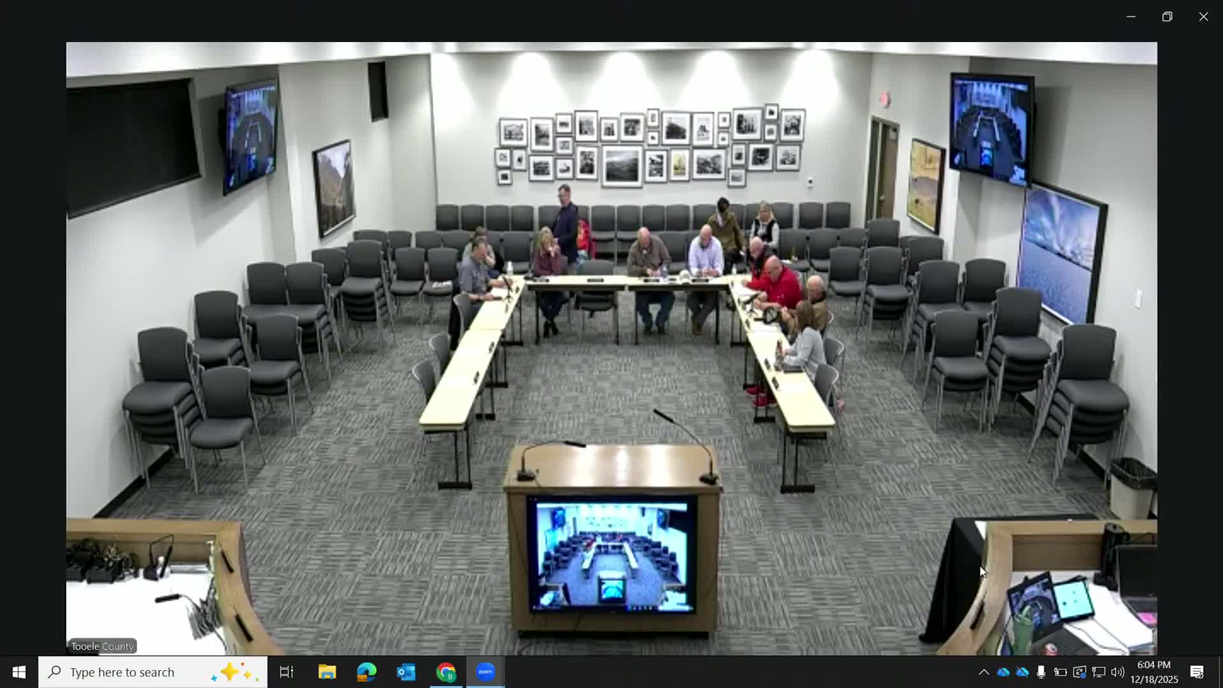Toggle the screen cast tray icon

click(1078, 671)
